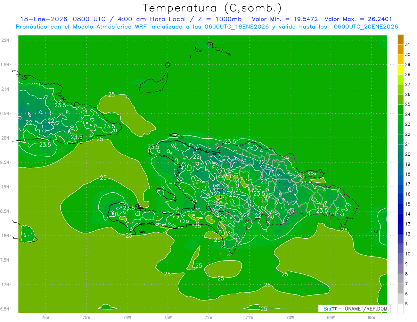Image resolution: width=417 pixels, height=322 pixels.
Task: Click the 18N latitude axis label
Action: click(x=5, y=236)
